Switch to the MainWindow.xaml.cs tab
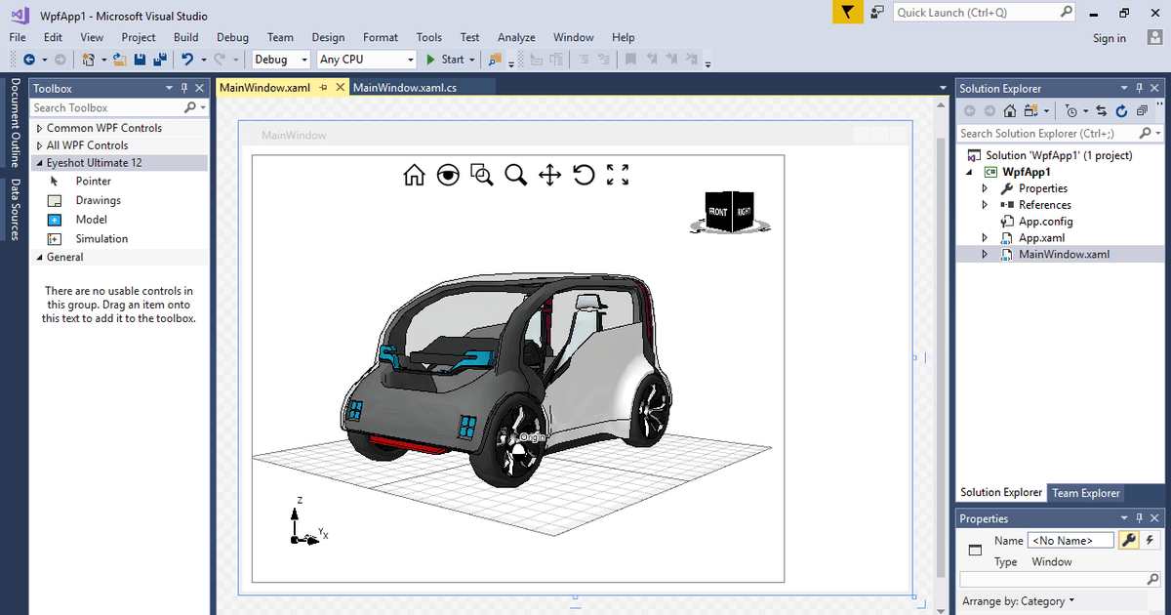This screenshot has width=1171, height=615. 404,87
